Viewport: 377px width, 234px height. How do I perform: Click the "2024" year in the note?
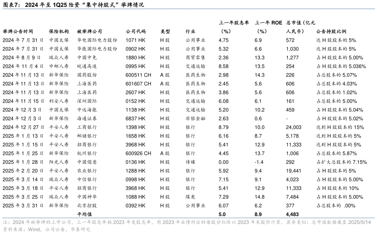pyautogui.click(x=18, y=222)
